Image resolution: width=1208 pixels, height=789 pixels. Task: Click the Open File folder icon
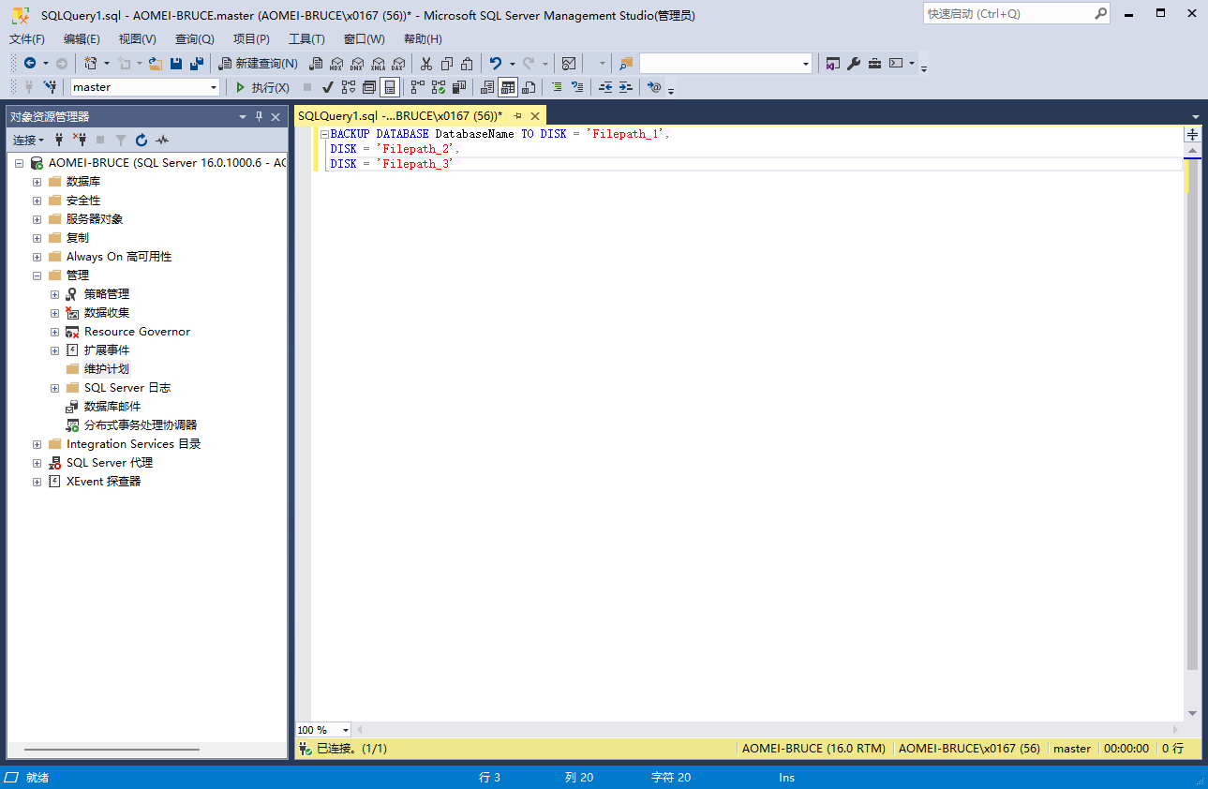pos(156,64)
